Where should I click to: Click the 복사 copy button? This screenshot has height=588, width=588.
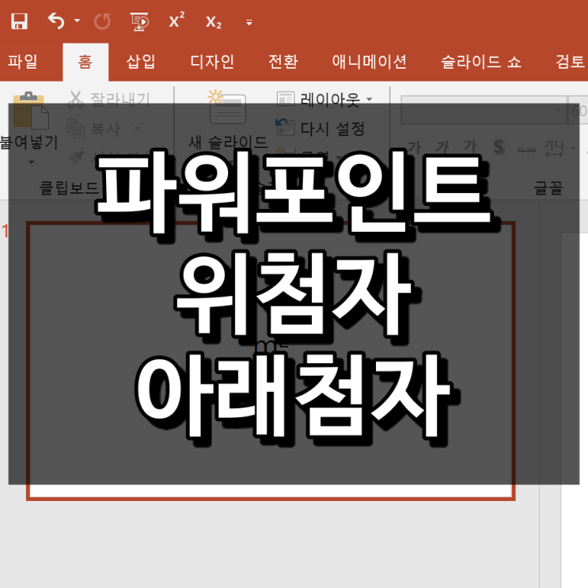click(x=94, y=129)
